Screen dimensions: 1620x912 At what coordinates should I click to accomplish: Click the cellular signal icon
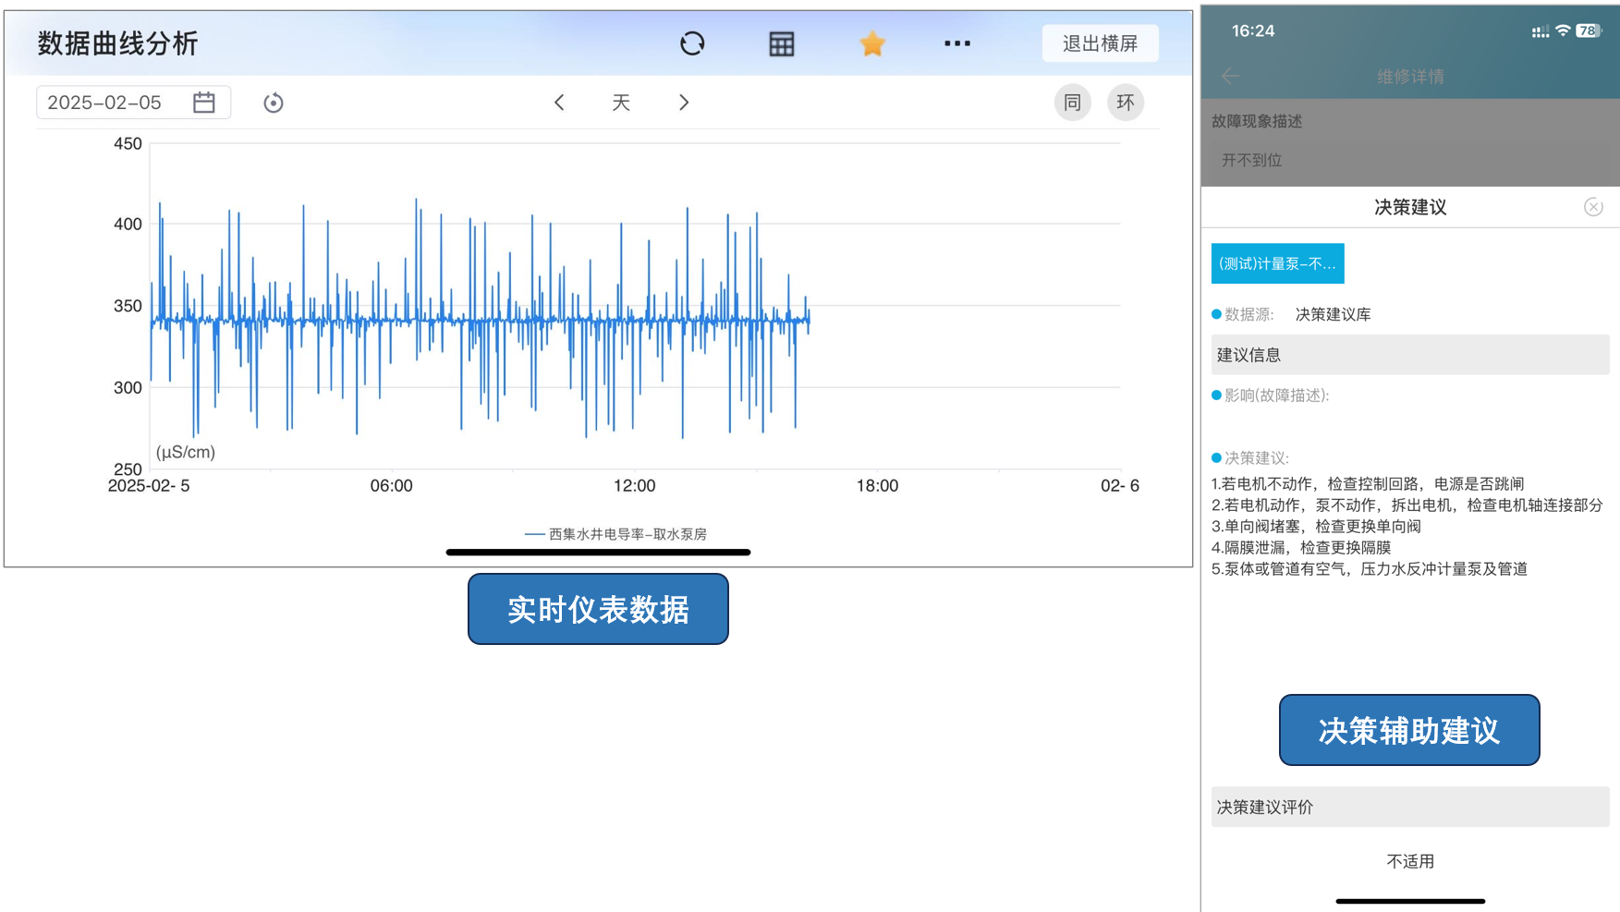[1540, 31]
